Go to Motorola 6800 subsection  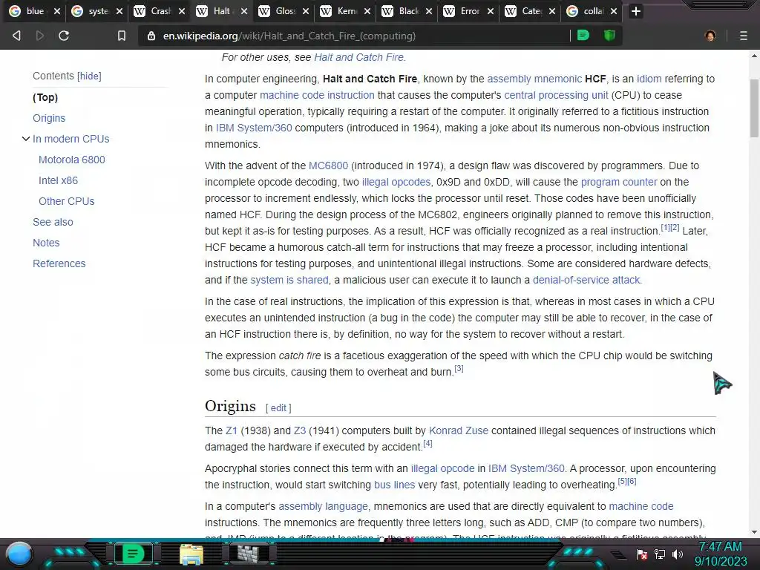coord(72,160)
